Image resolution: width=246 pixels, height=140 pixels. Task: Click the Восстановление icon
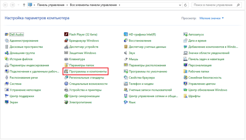[125, 40]
